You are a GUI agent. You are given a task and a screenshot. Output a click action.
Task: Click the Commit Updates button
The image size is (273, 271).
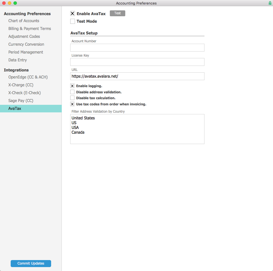pos(31,263)
